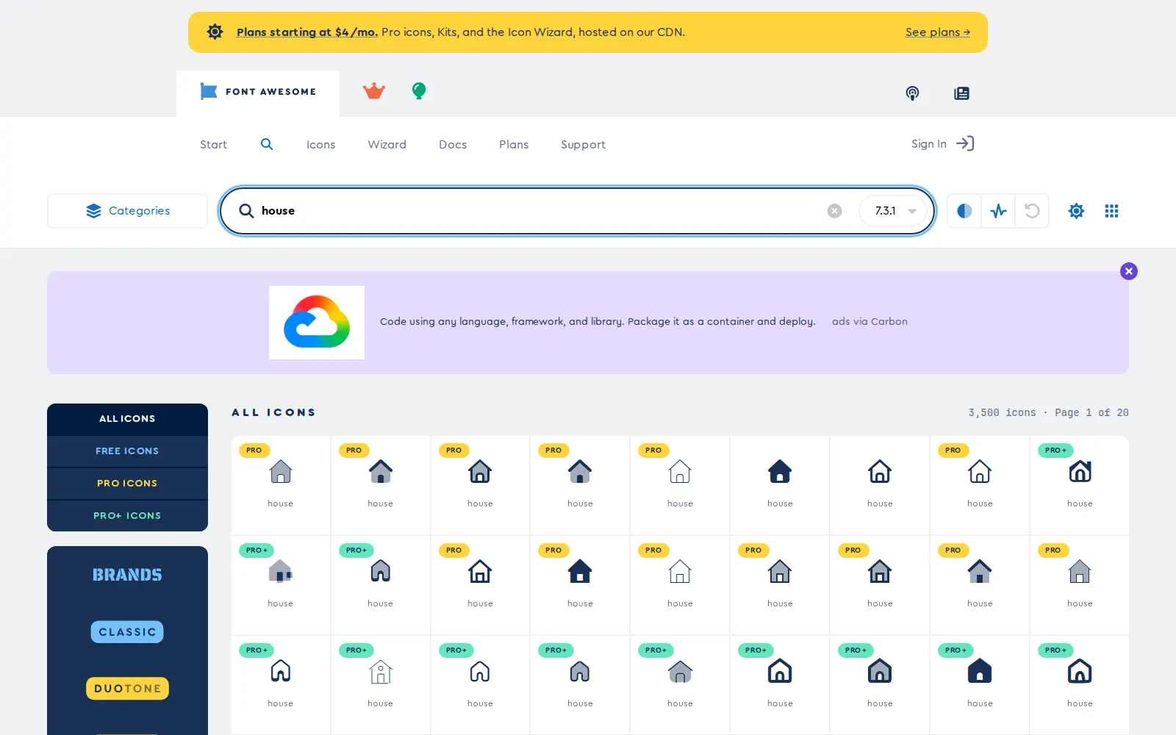
Task: Click the podcast icon in header
Action: 912,93
